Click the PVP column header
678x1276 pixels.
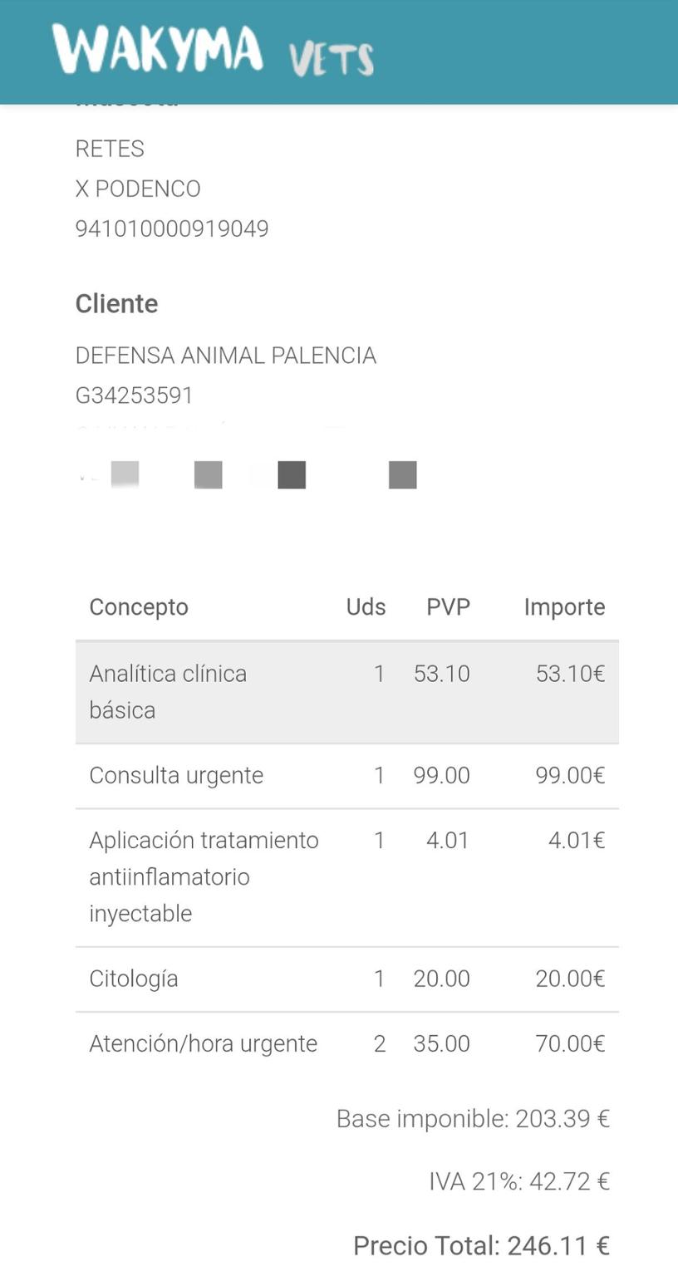pyautogui.click(x=448, y=606)
